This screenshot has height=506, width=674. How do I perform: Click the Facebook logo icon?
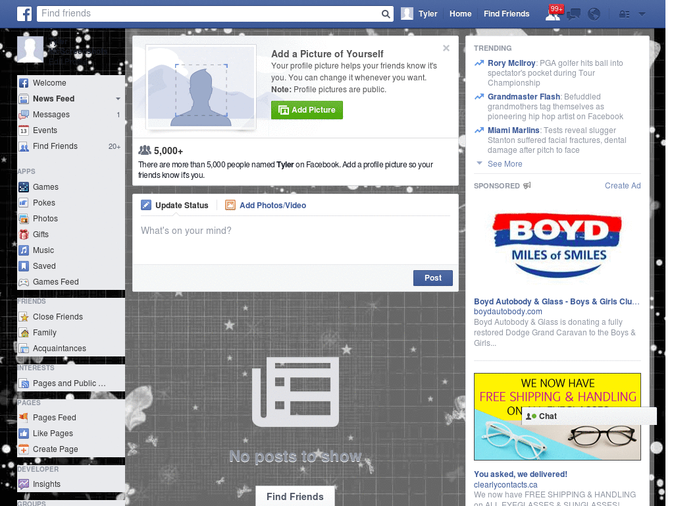tap(24, 14)
